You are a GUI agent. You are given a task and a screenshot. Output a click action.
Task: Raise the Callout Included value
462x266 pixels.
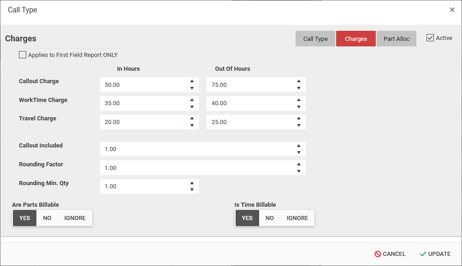(299, 146)
